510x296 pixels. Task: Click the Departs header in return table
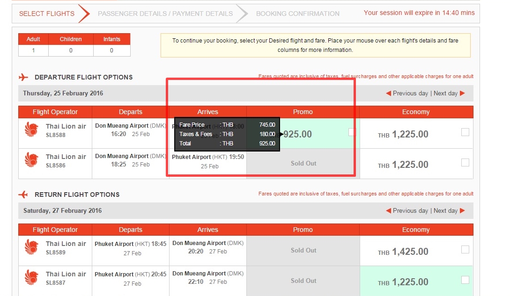tap(131, 230)
